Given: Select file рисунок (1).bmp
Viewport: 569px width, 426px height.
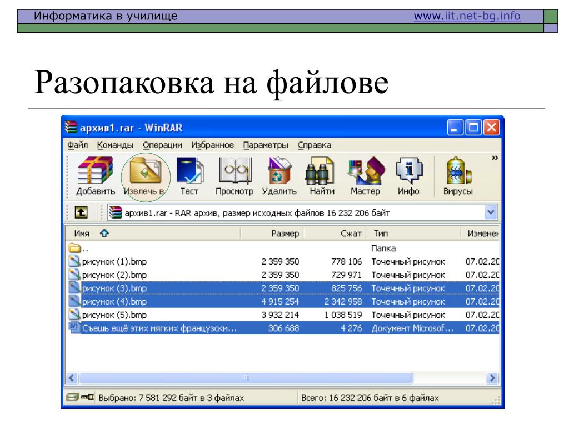Looking at the screenshot, I should 114,261.
